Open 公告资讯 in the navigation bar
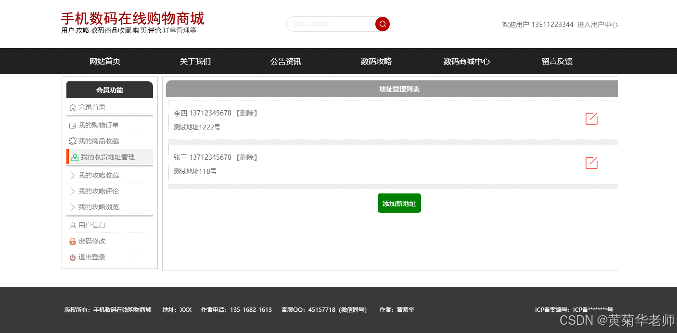 286,61
